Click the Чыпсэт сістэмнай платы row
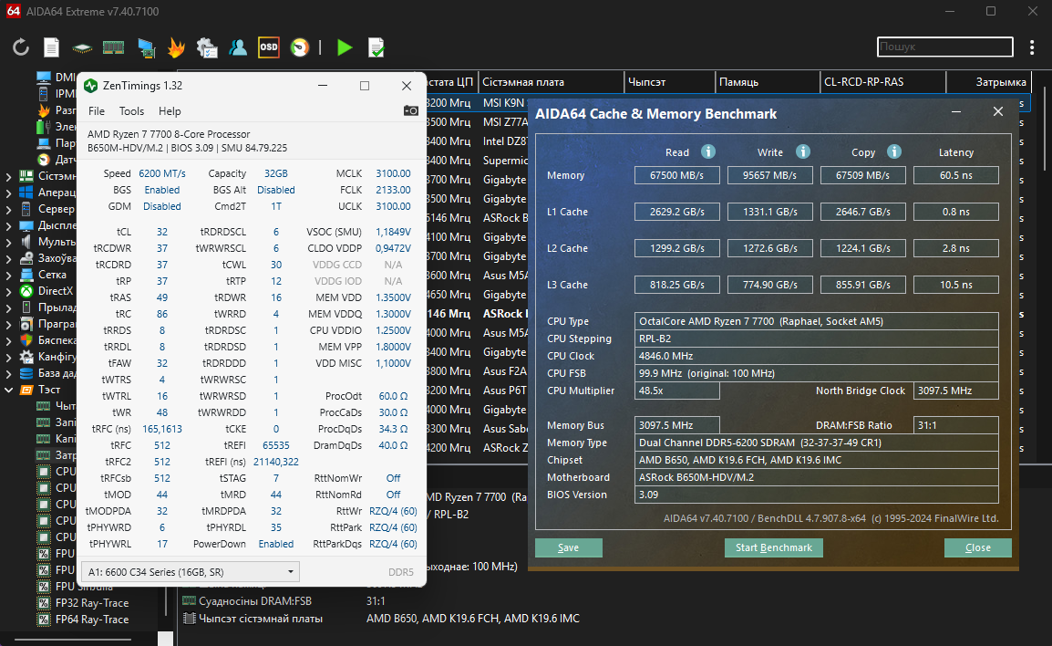The image size is (1052, 646). tap(381, 619)
